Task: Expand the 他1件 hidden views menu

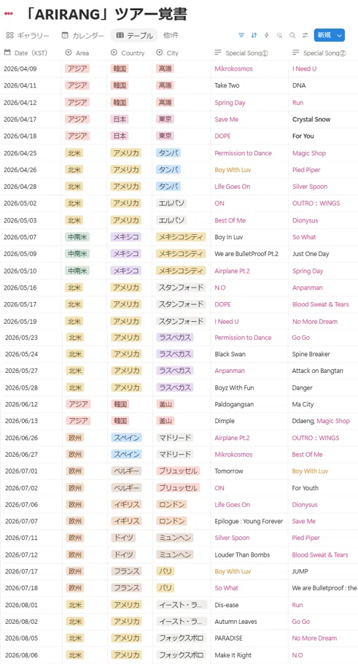Action: [x=172, y=35]
